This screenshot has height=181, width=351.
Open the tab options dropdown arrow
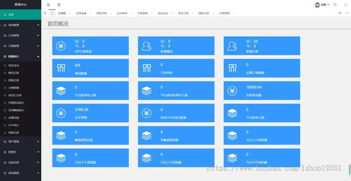[347, 13]
